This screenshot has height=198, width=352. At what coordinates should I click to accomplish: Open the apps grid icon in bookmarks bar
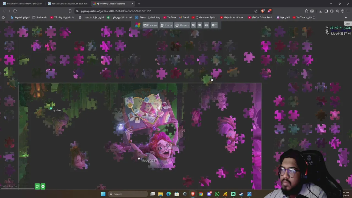point(4,17)
